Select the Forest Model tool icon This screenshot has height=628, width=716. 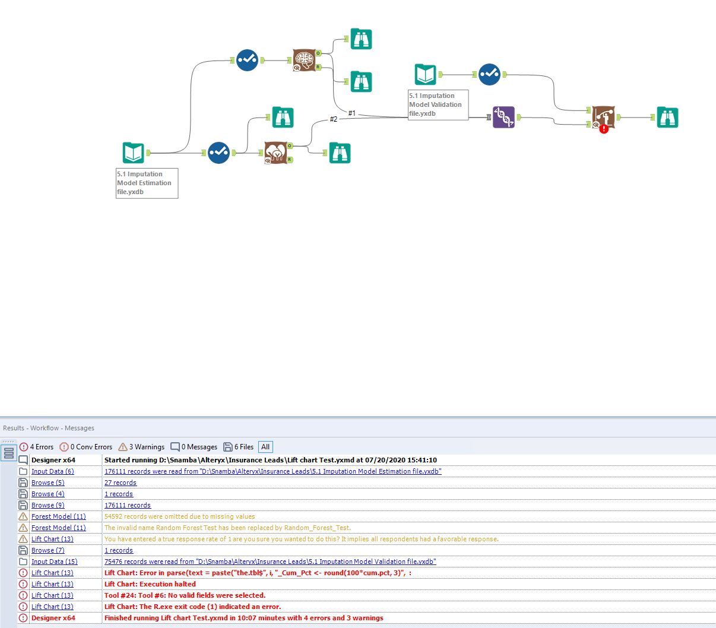point(277,153)
